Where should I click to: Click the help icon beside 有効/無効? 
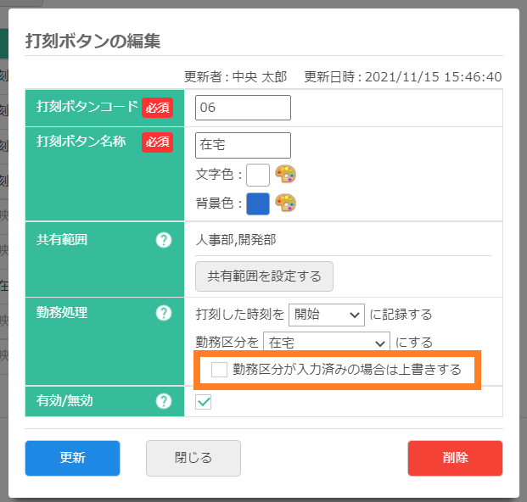[x=165, y=400]
